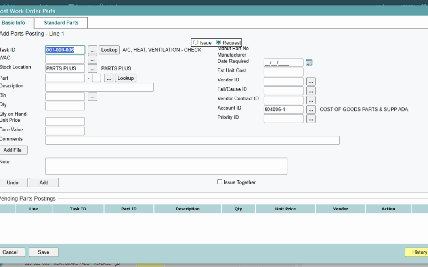Check the Issue Together box
The height and width of the screenshot is (267, 428).
point(220,182)
